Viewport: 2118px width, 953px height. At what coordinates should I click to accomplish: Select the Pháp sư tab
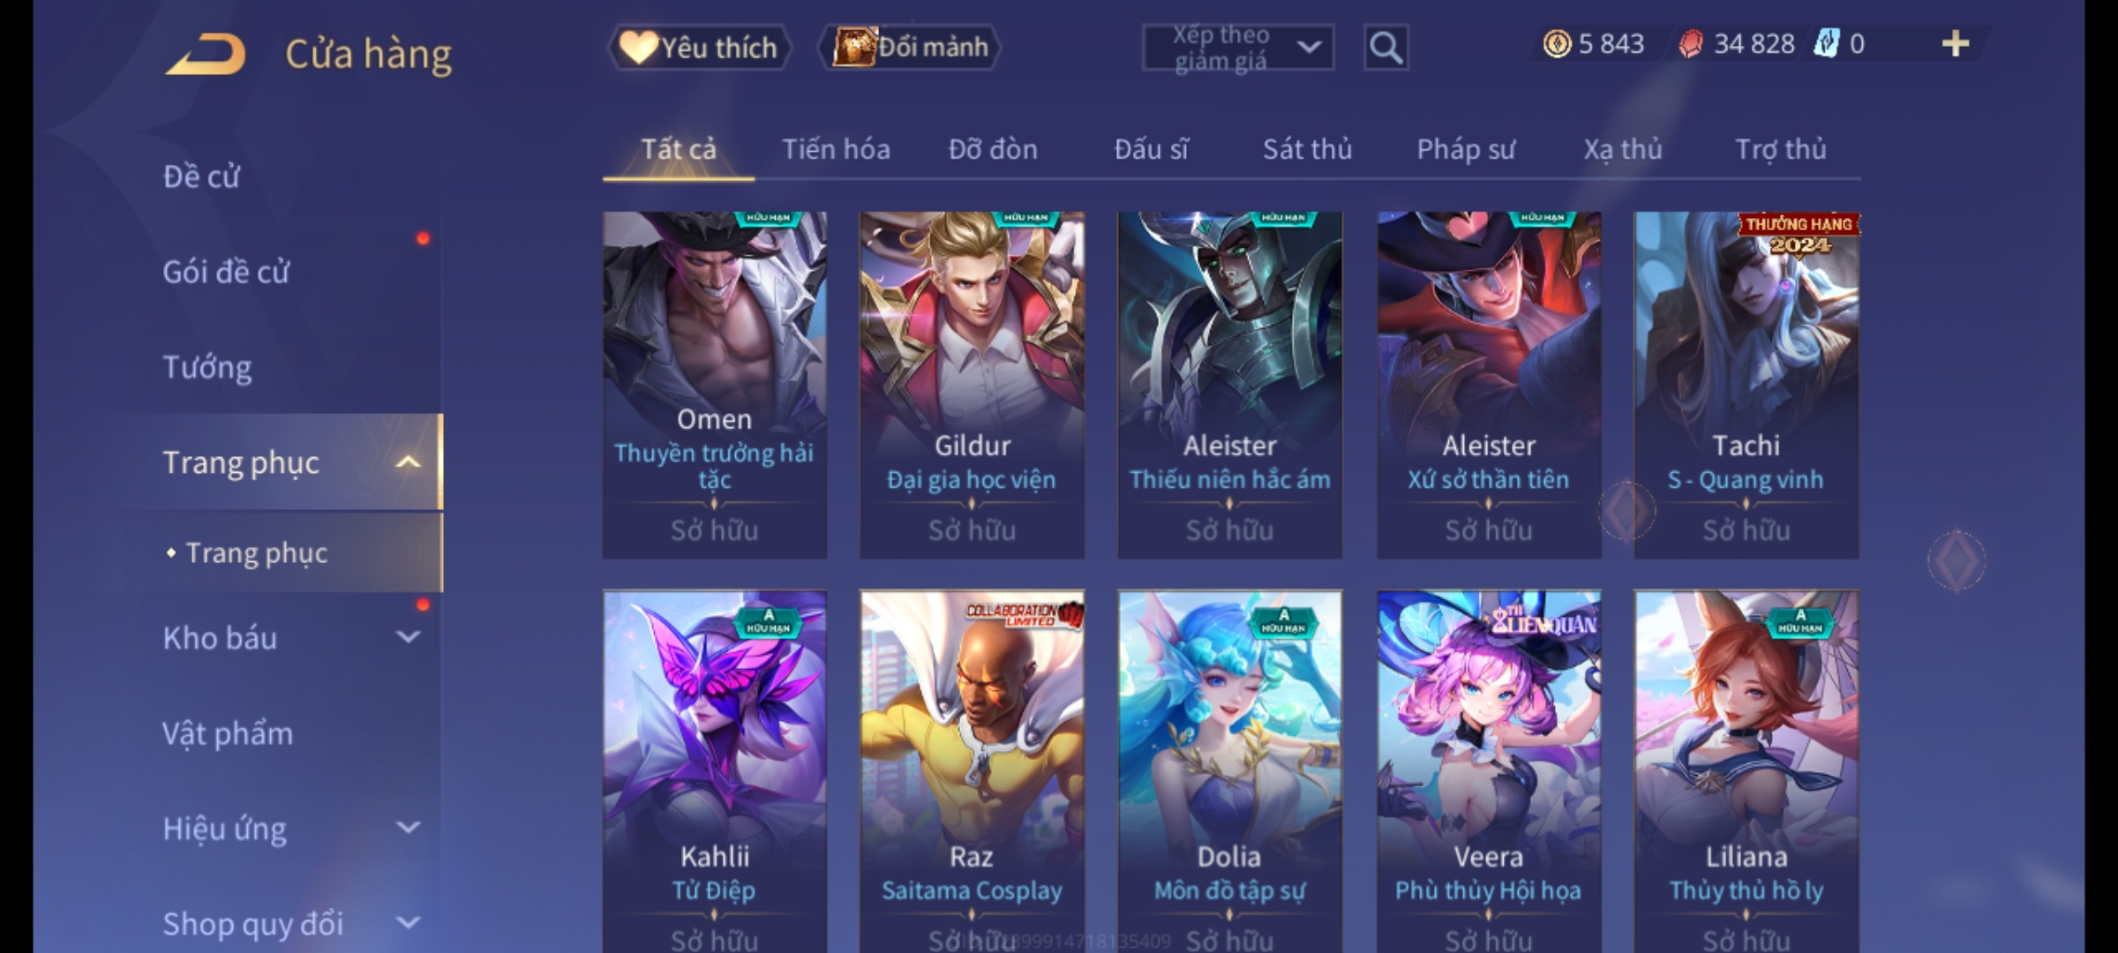point(1465,149)
